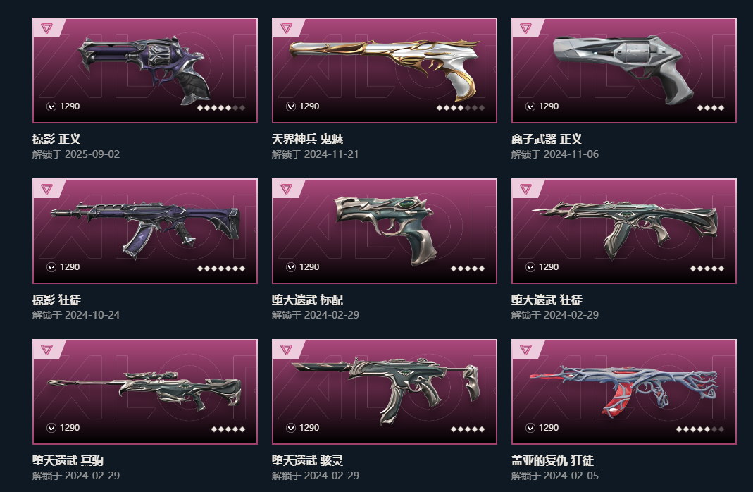Click the tier badge on 天界神兵 鬼魅 card

click(x=286, y=28)
